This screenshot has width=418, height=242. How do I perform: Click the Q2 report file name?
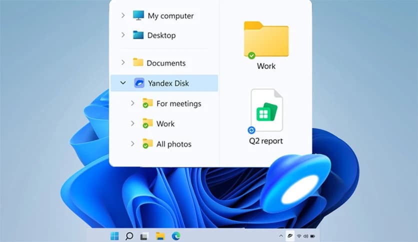266,140
